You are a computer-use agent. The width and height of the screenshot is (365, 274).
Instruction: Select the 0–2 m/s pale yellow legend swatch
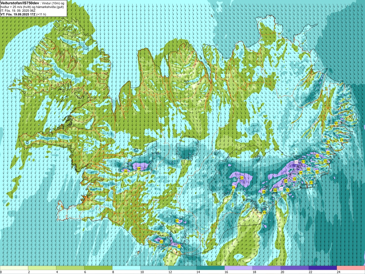tap(14, 268)
